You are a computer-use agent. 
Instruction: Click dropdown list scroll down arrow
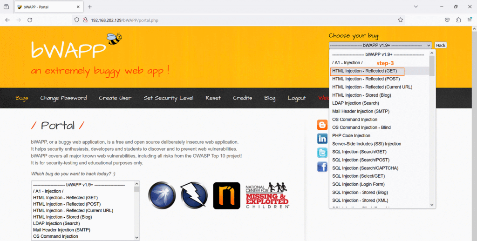pos(432,205)
